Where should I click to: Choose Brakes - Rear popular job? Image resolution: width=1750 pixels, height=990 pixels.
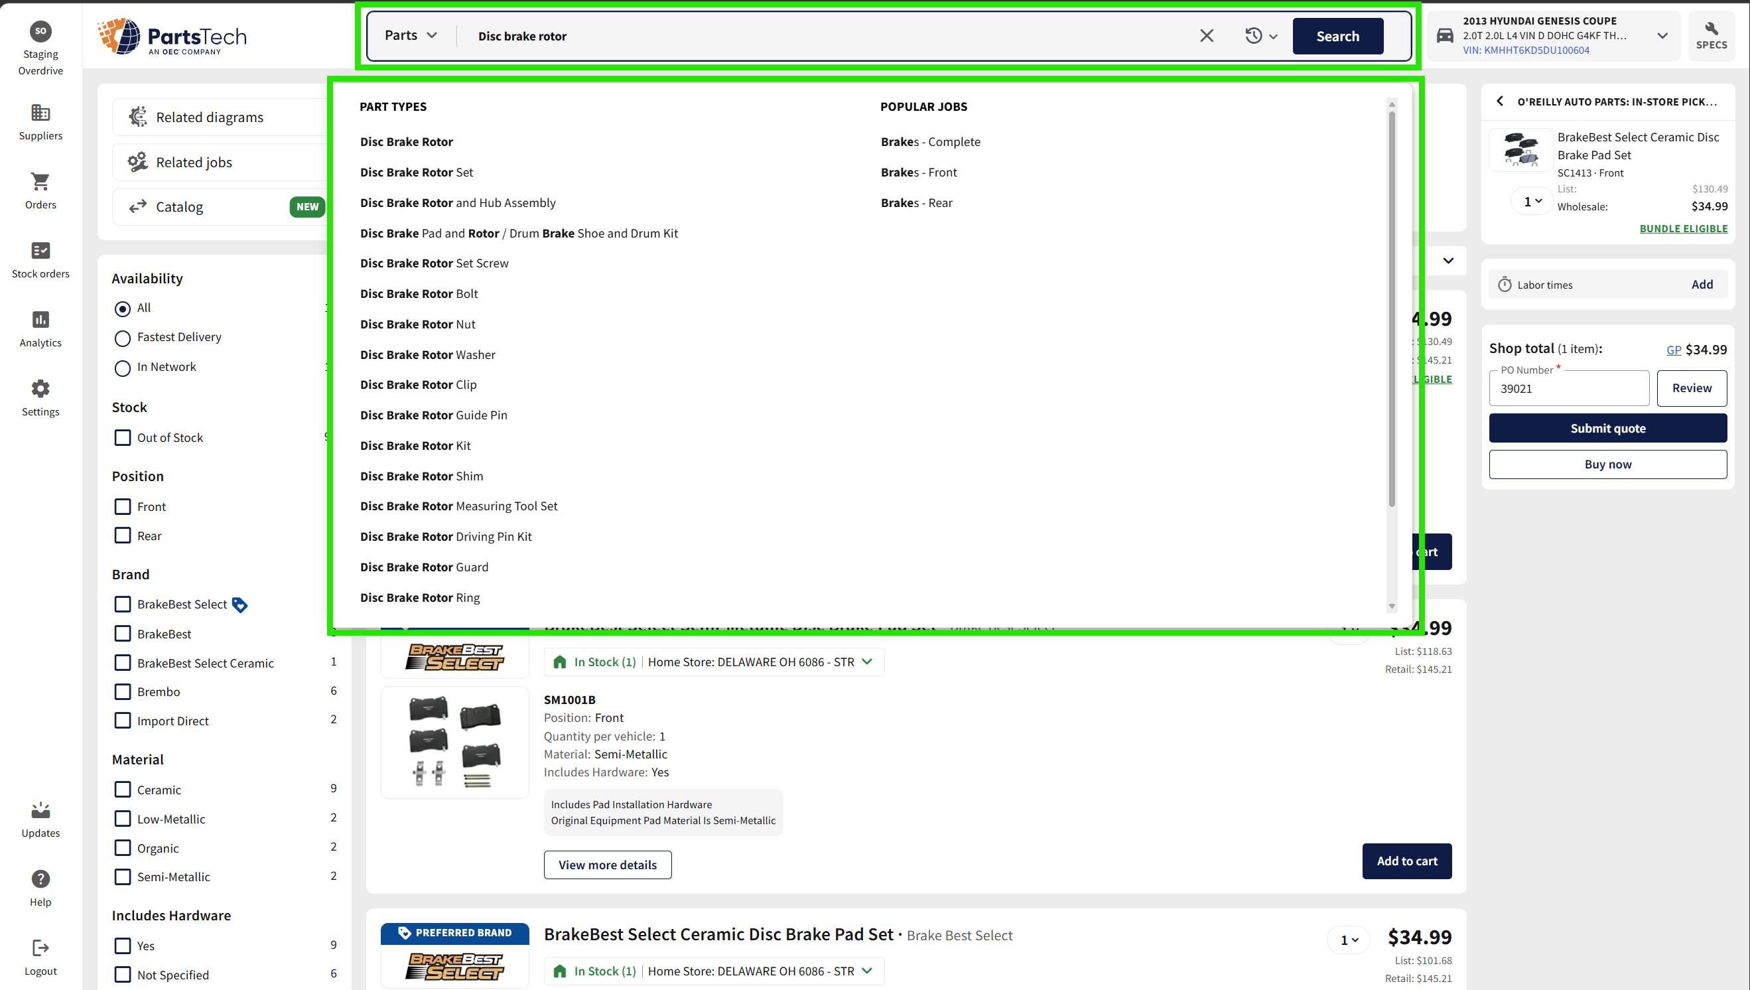[x=917, y=202]
